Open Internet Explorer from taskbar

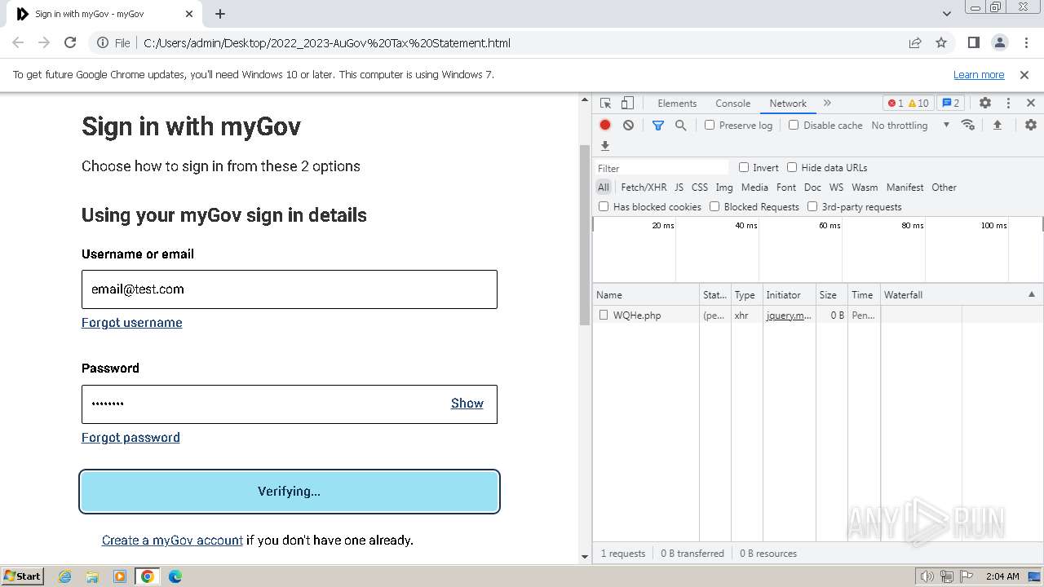pos(65,576)
